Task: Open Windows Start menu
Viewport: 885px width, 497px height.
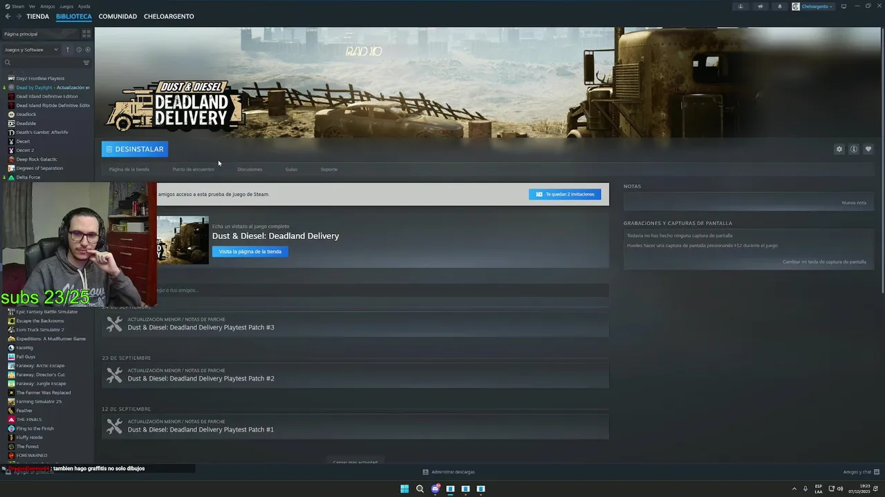Action: tap(404, 489)
